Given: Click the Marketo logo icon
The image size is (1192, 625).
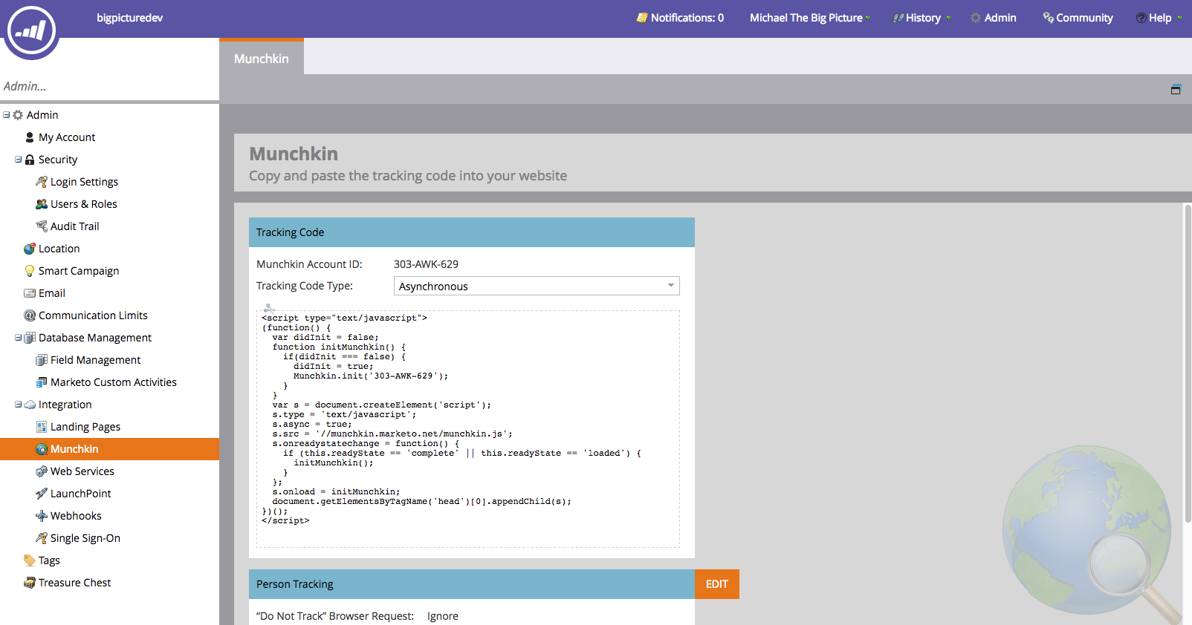Looking at the screenshot, I should point(31,30).
